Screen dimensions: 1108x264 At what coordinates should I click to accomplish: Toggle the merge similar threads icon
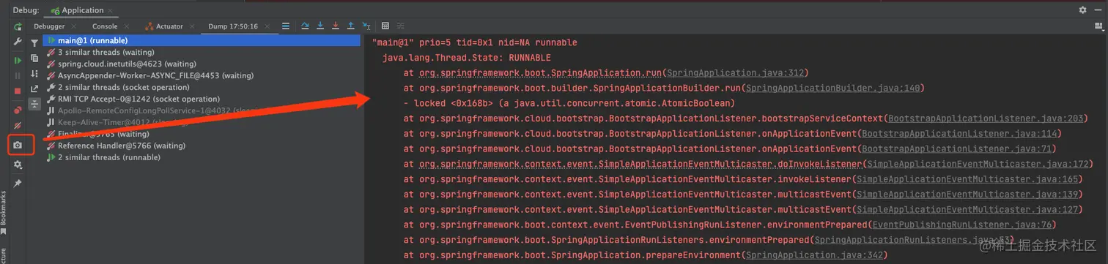coord(34,104)
